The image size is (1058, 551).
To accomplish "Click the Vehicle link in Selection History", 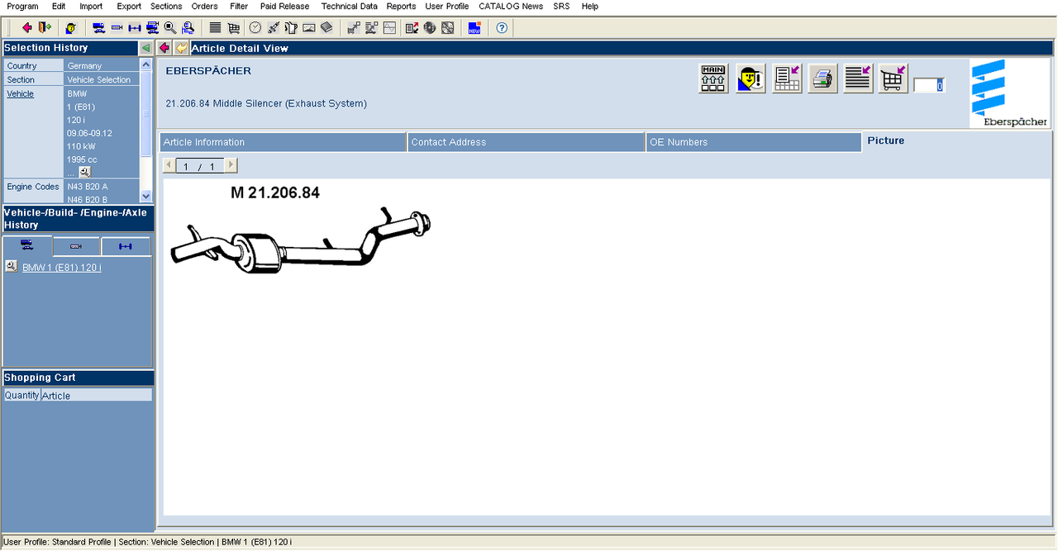I will pyautogui.click(x=21, y=93).
